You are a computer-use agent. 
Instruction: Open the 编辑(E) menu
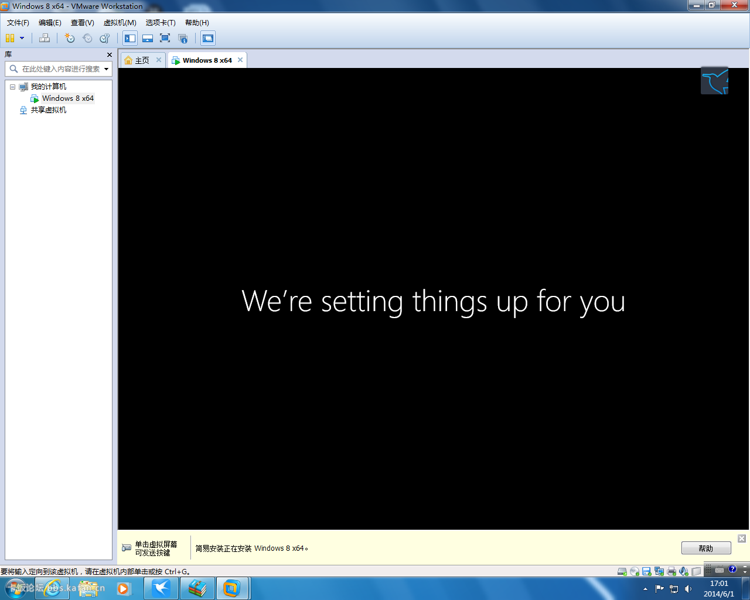50,22
